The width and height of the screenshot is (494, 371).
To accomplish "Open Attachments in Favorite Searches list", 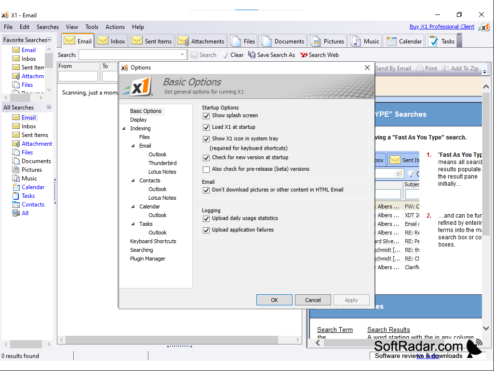I will click(28, 76).
